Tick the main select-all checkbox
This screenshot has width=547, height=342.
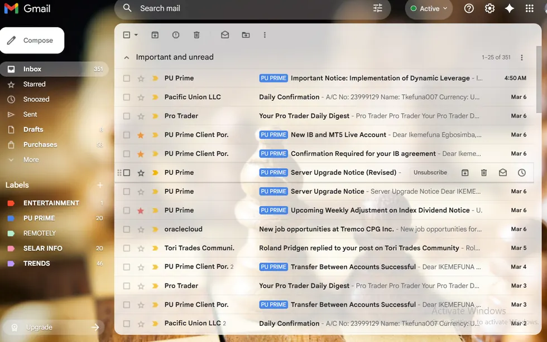(127, 35)
